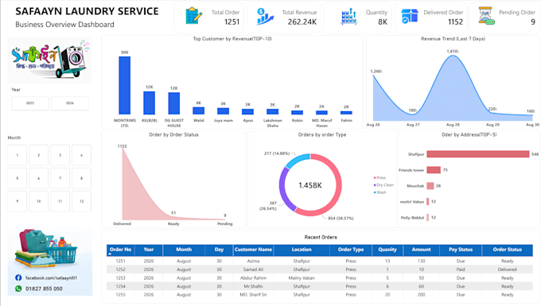Select month 11 in the Month slicer
Screen dimensions: 541x306
tap(60, 201)
